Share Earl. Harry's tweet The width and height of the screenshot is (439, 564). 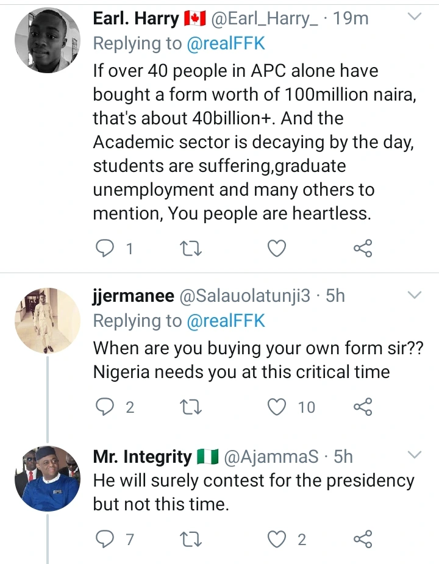click(x=363, y=248)
